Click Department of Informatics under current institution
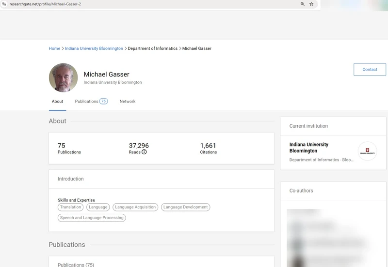This screenshot has width=388, height=267. pos(322,160)
